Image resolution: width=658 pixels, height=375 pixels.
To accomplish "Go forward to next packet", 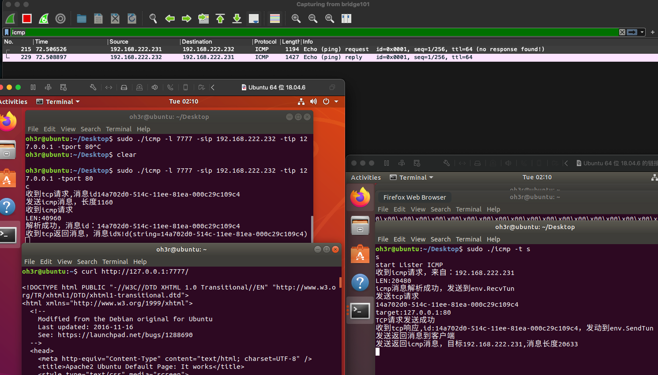I will 187,19.
